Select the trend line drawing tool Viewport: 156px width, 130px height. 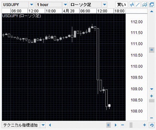(138, 5)
